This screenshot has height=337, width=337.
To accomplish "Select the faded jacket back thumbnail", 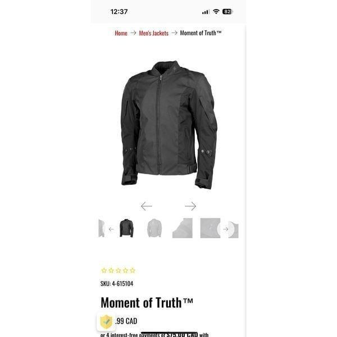I will point(154,228).
